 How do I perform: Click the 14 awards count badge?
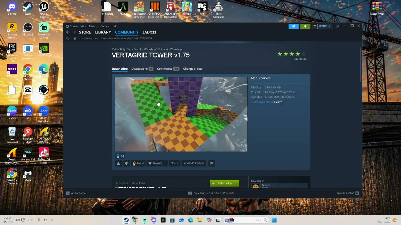(x=120, y=156)
